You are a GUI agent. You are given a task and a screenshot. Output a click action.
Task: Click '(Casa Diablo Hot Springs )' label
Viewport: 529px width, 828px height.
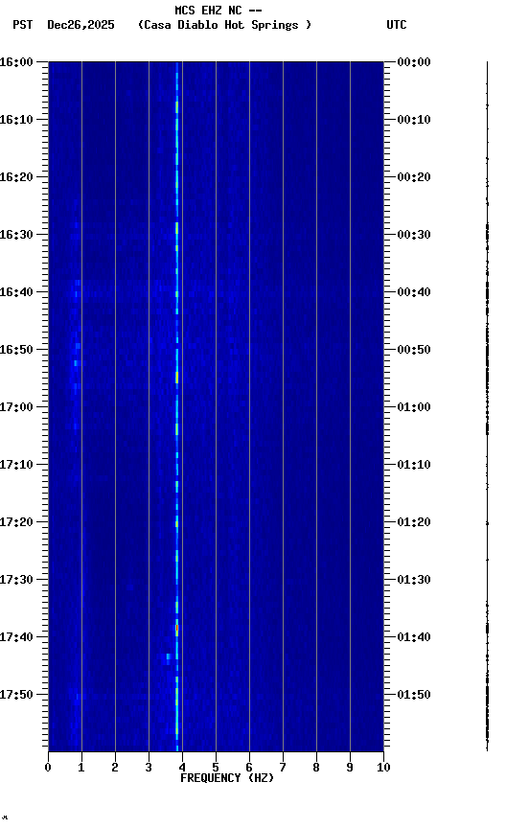[224, 25]
